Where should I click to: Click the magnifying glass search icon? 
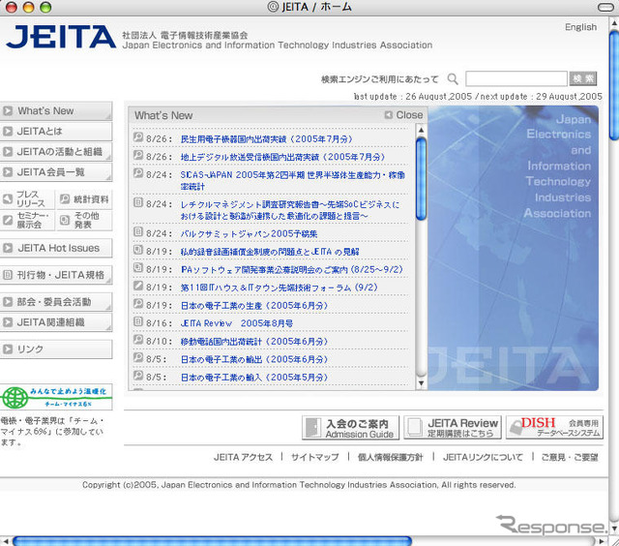tap(453, 79)
